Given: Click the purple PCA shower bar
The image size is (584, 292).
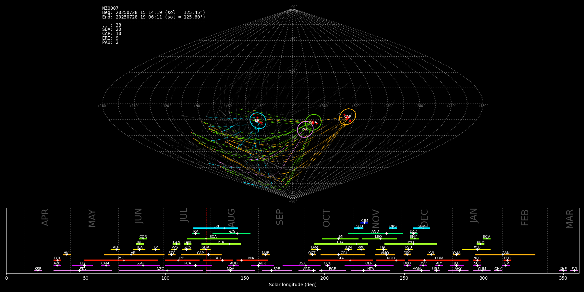Looking at the screenshot, I should (188, 265).
